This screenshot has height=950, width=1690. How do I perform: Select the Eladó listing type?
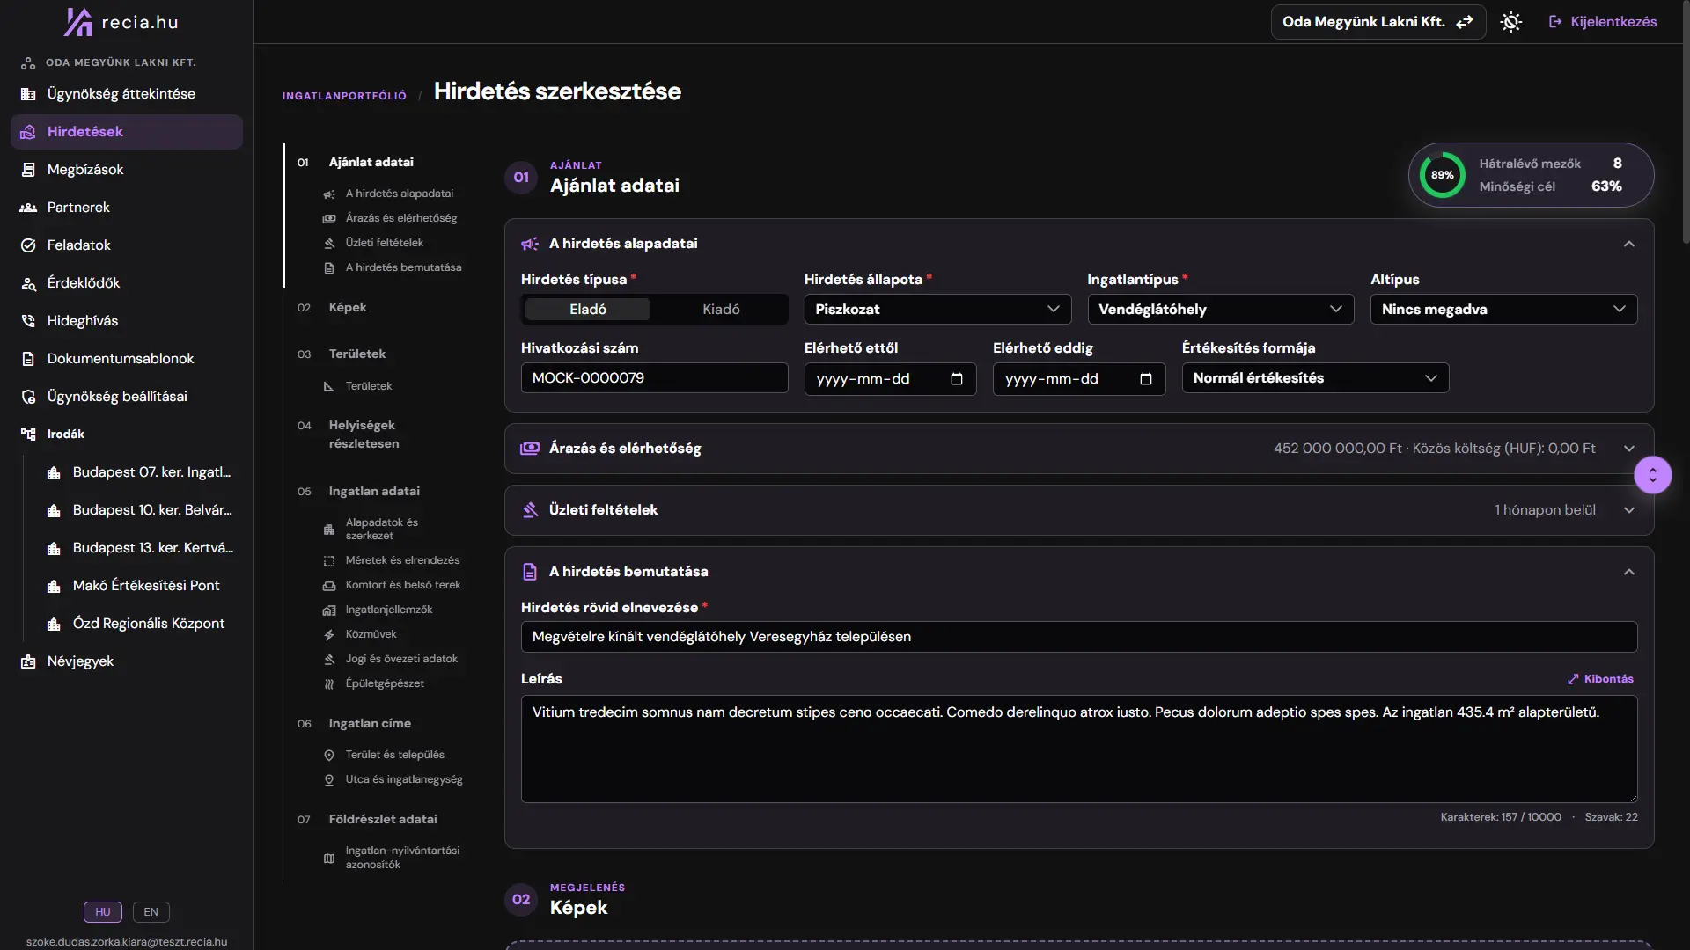(588, 310)
